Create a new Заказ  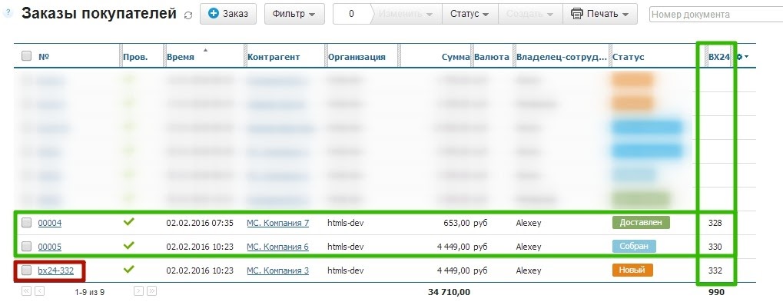pos(228,14)
